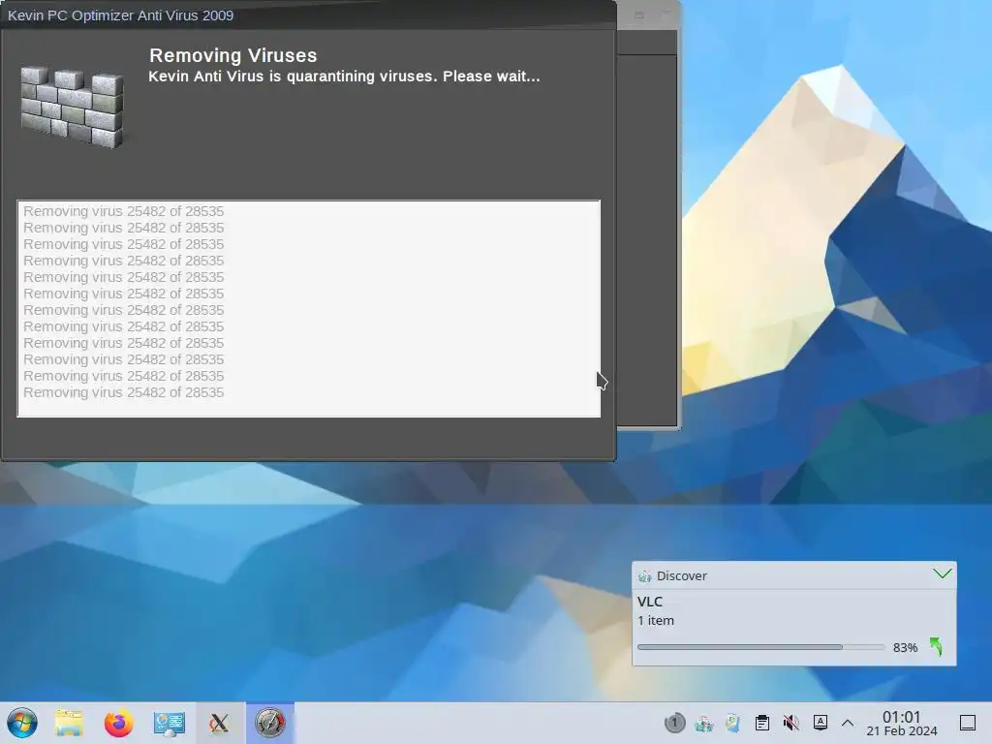Switch to the compass-icon active taskbar app
This screenshot has height=744, width=992.
(x=270, y=723)
